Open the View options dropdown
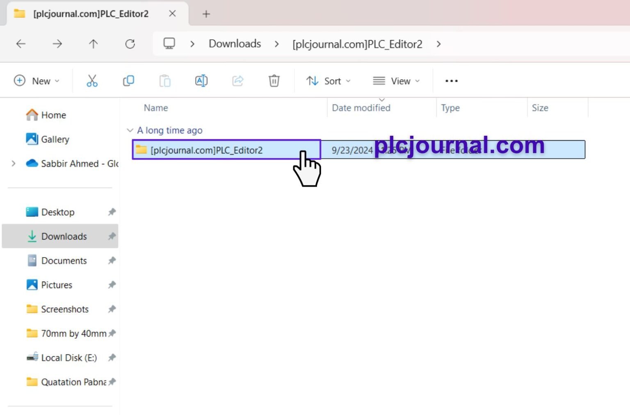The width and height of the screenshot is (630, 415). click(396, 81)
